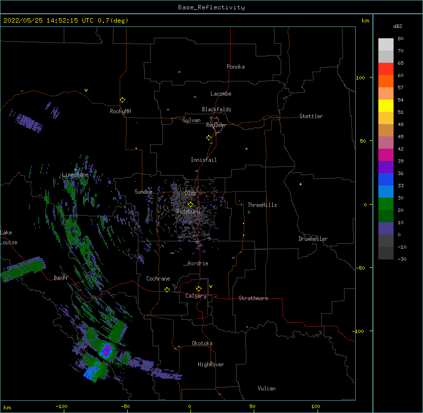The image size is (423, 413).
Task: Click the yellow marker west of Calgary near Cochrane
Action: click(167, 289)
